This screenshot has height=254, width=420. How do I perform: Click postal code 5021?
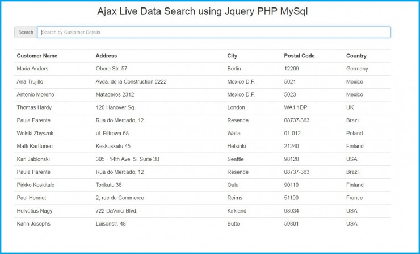coord(290,81)
